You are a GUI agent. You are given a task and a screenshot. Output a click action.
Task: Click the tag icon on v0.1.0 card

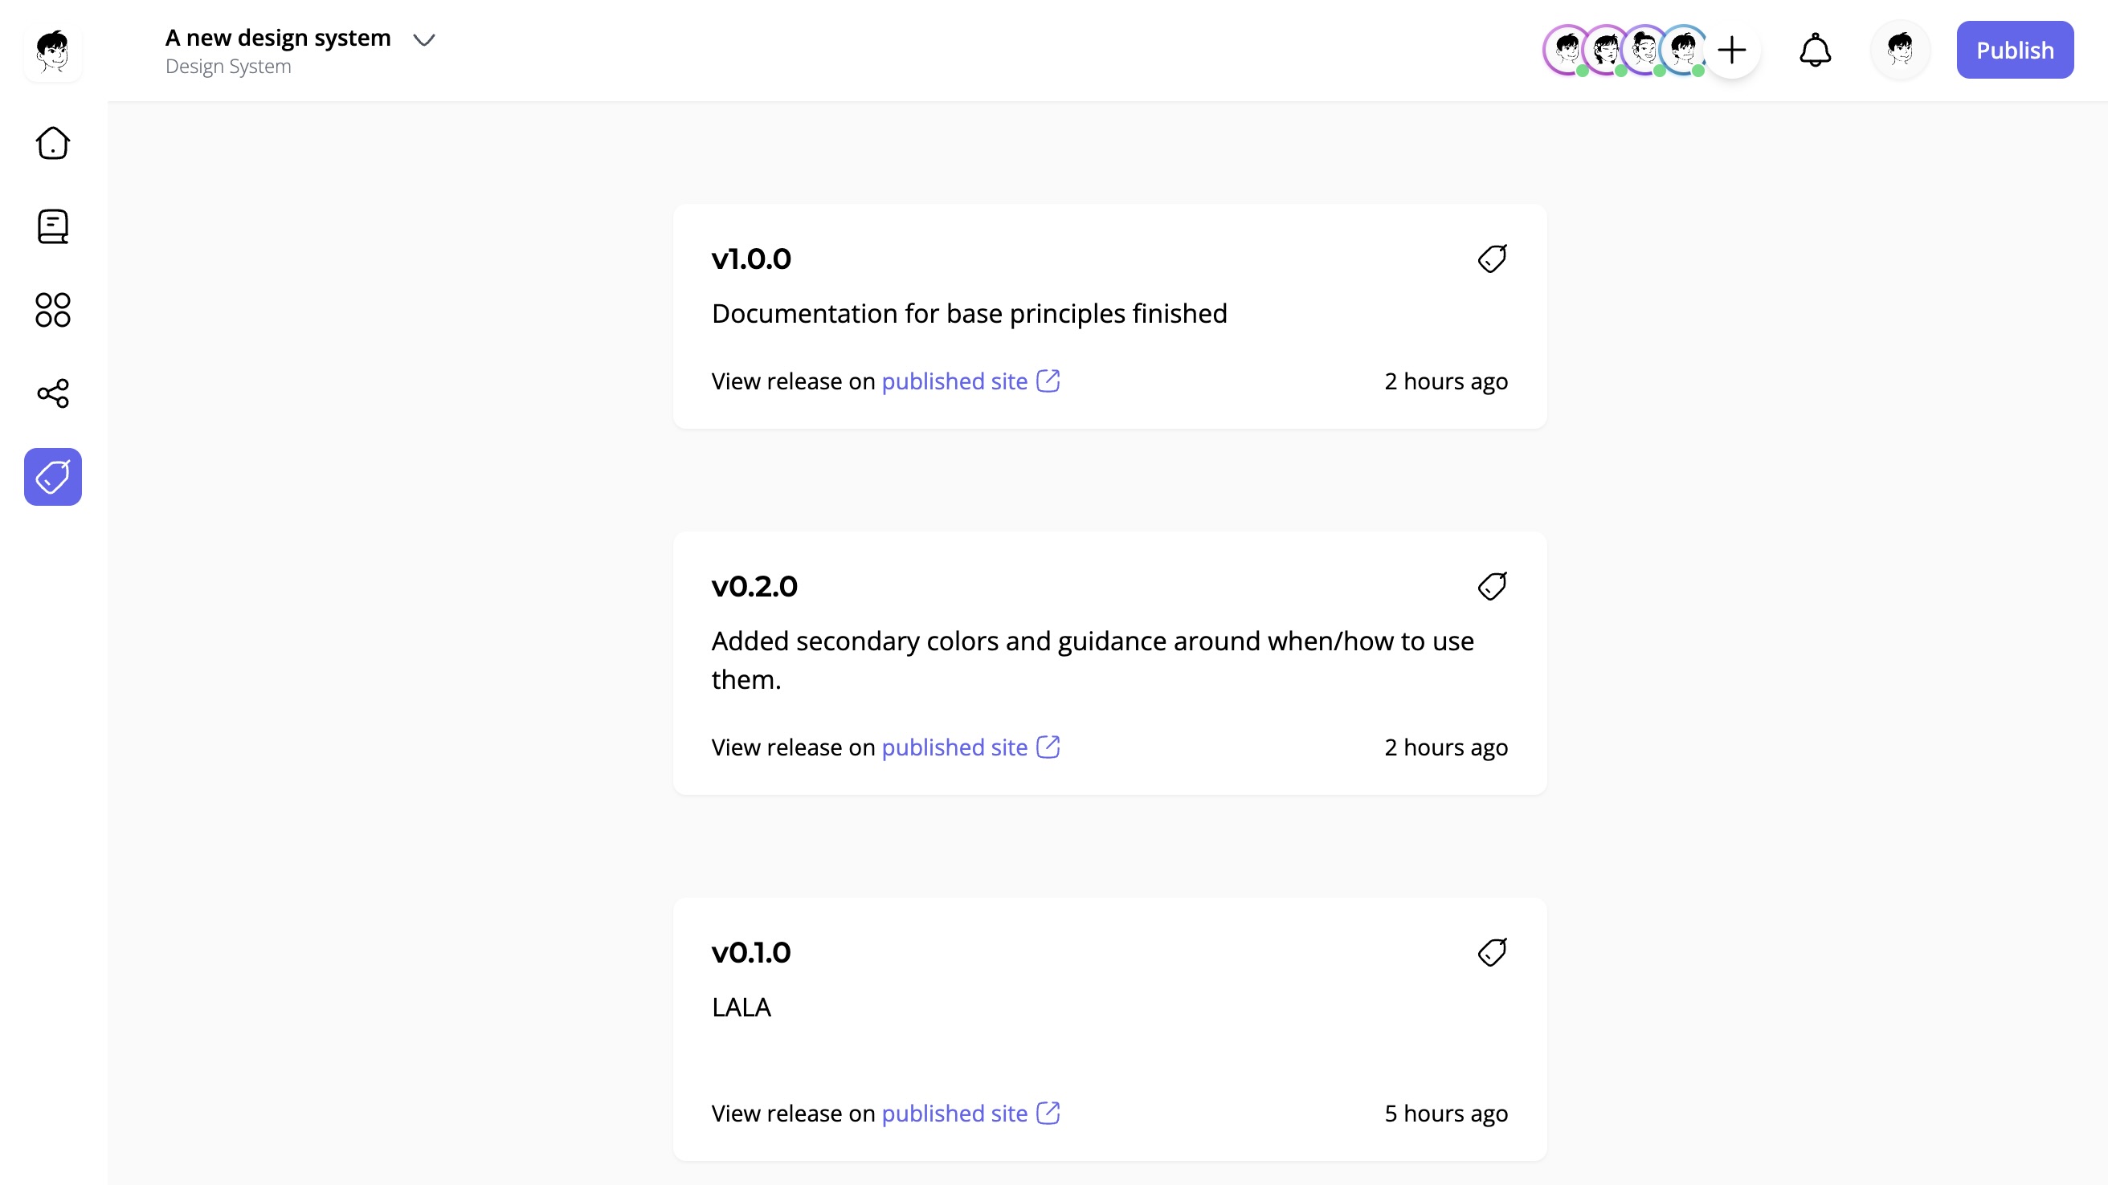[1492, 952]
